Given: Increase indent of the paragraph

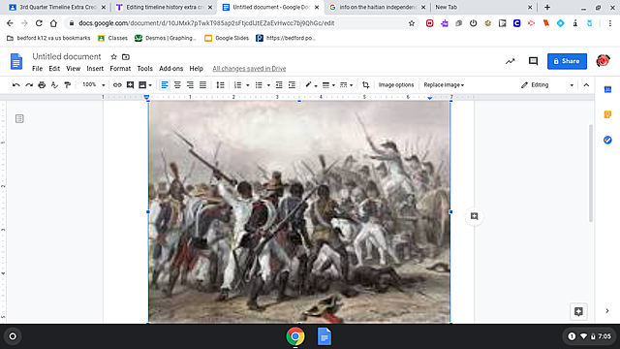Looking at the screenshot, I should (x=292, y=85).
